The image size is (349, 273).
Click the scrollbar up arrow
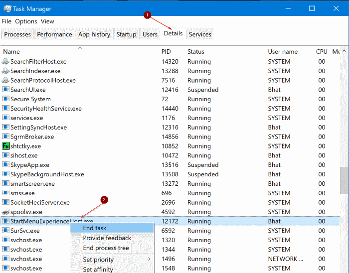345,51
